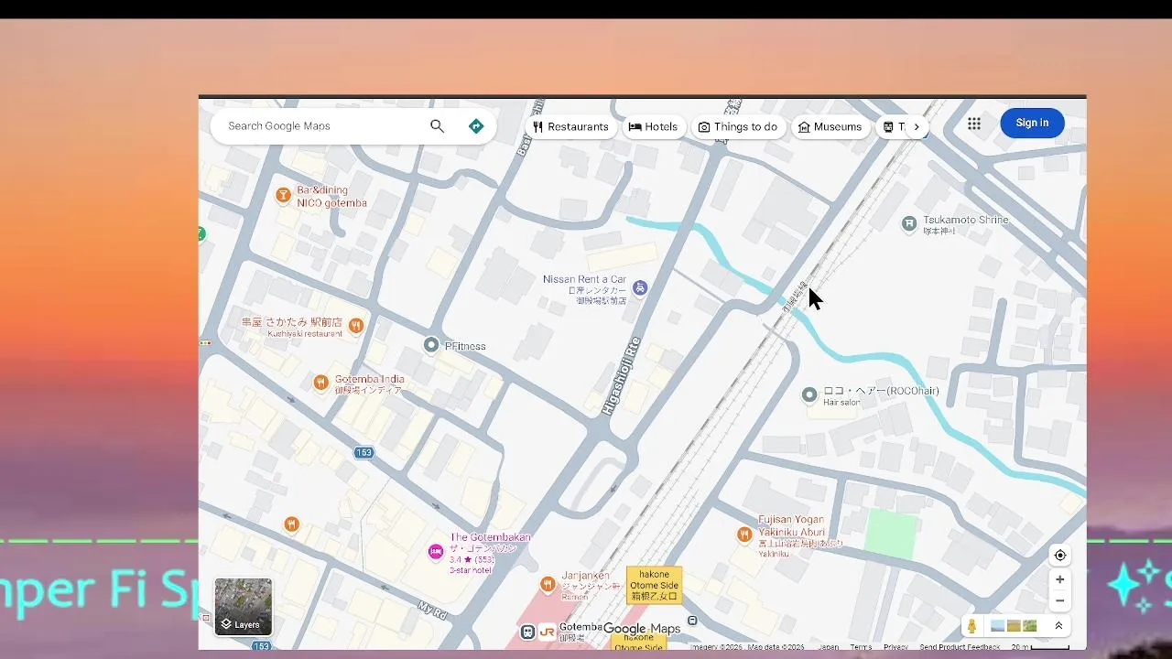Open the Street View imagery thumbnails strip
Image resolution: width=1172 pixels, height=659 pixels.
pyautogui.click(x=1014, y=626)
